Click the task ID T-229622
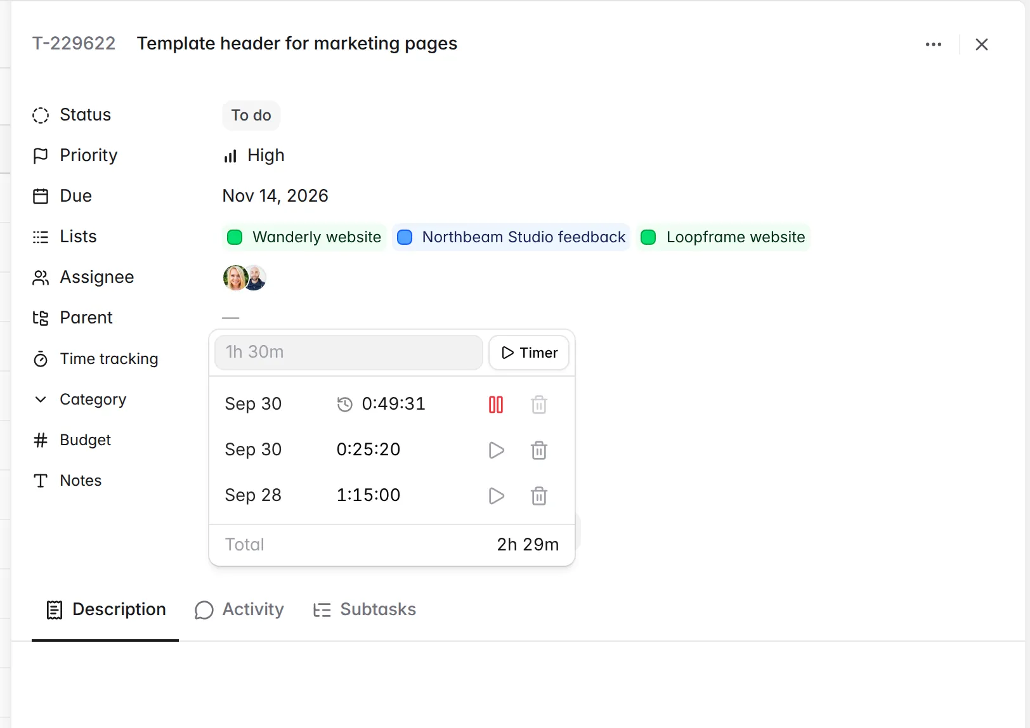This screenshot has width=1030, height=728. point(74,43)
